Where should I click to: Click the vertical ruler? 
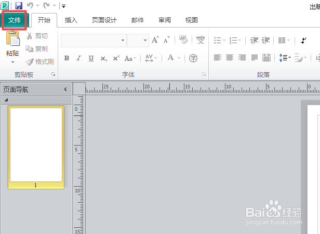coord(79,164)
